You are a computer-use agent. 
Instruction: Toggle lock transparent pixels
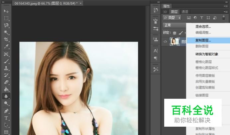pos(174,33)
